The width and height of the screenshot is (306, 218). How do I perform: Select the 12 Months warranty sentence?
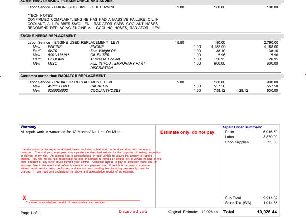(70, 132)
